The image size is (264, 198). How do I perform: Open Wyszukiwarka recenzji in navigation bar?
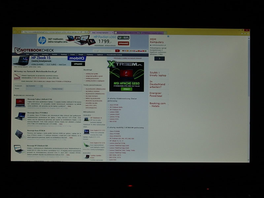pyautogui.click(x=114, y=55)
